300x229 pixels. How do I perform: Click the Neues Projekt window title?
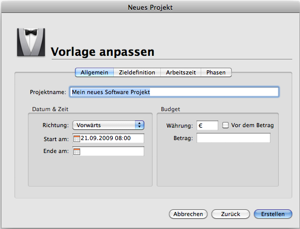click(x=150, y=7)
